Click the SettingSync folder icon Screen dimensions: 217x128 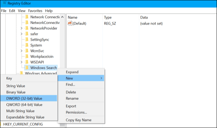[27, 39]
